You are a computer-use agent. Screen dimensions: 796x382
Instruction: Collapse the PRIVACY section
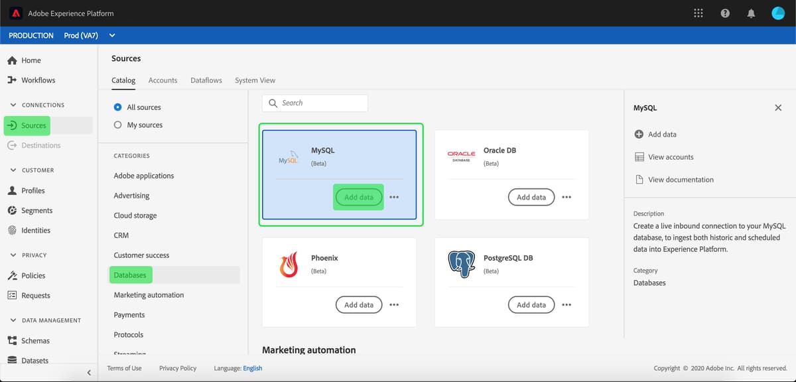13,255
